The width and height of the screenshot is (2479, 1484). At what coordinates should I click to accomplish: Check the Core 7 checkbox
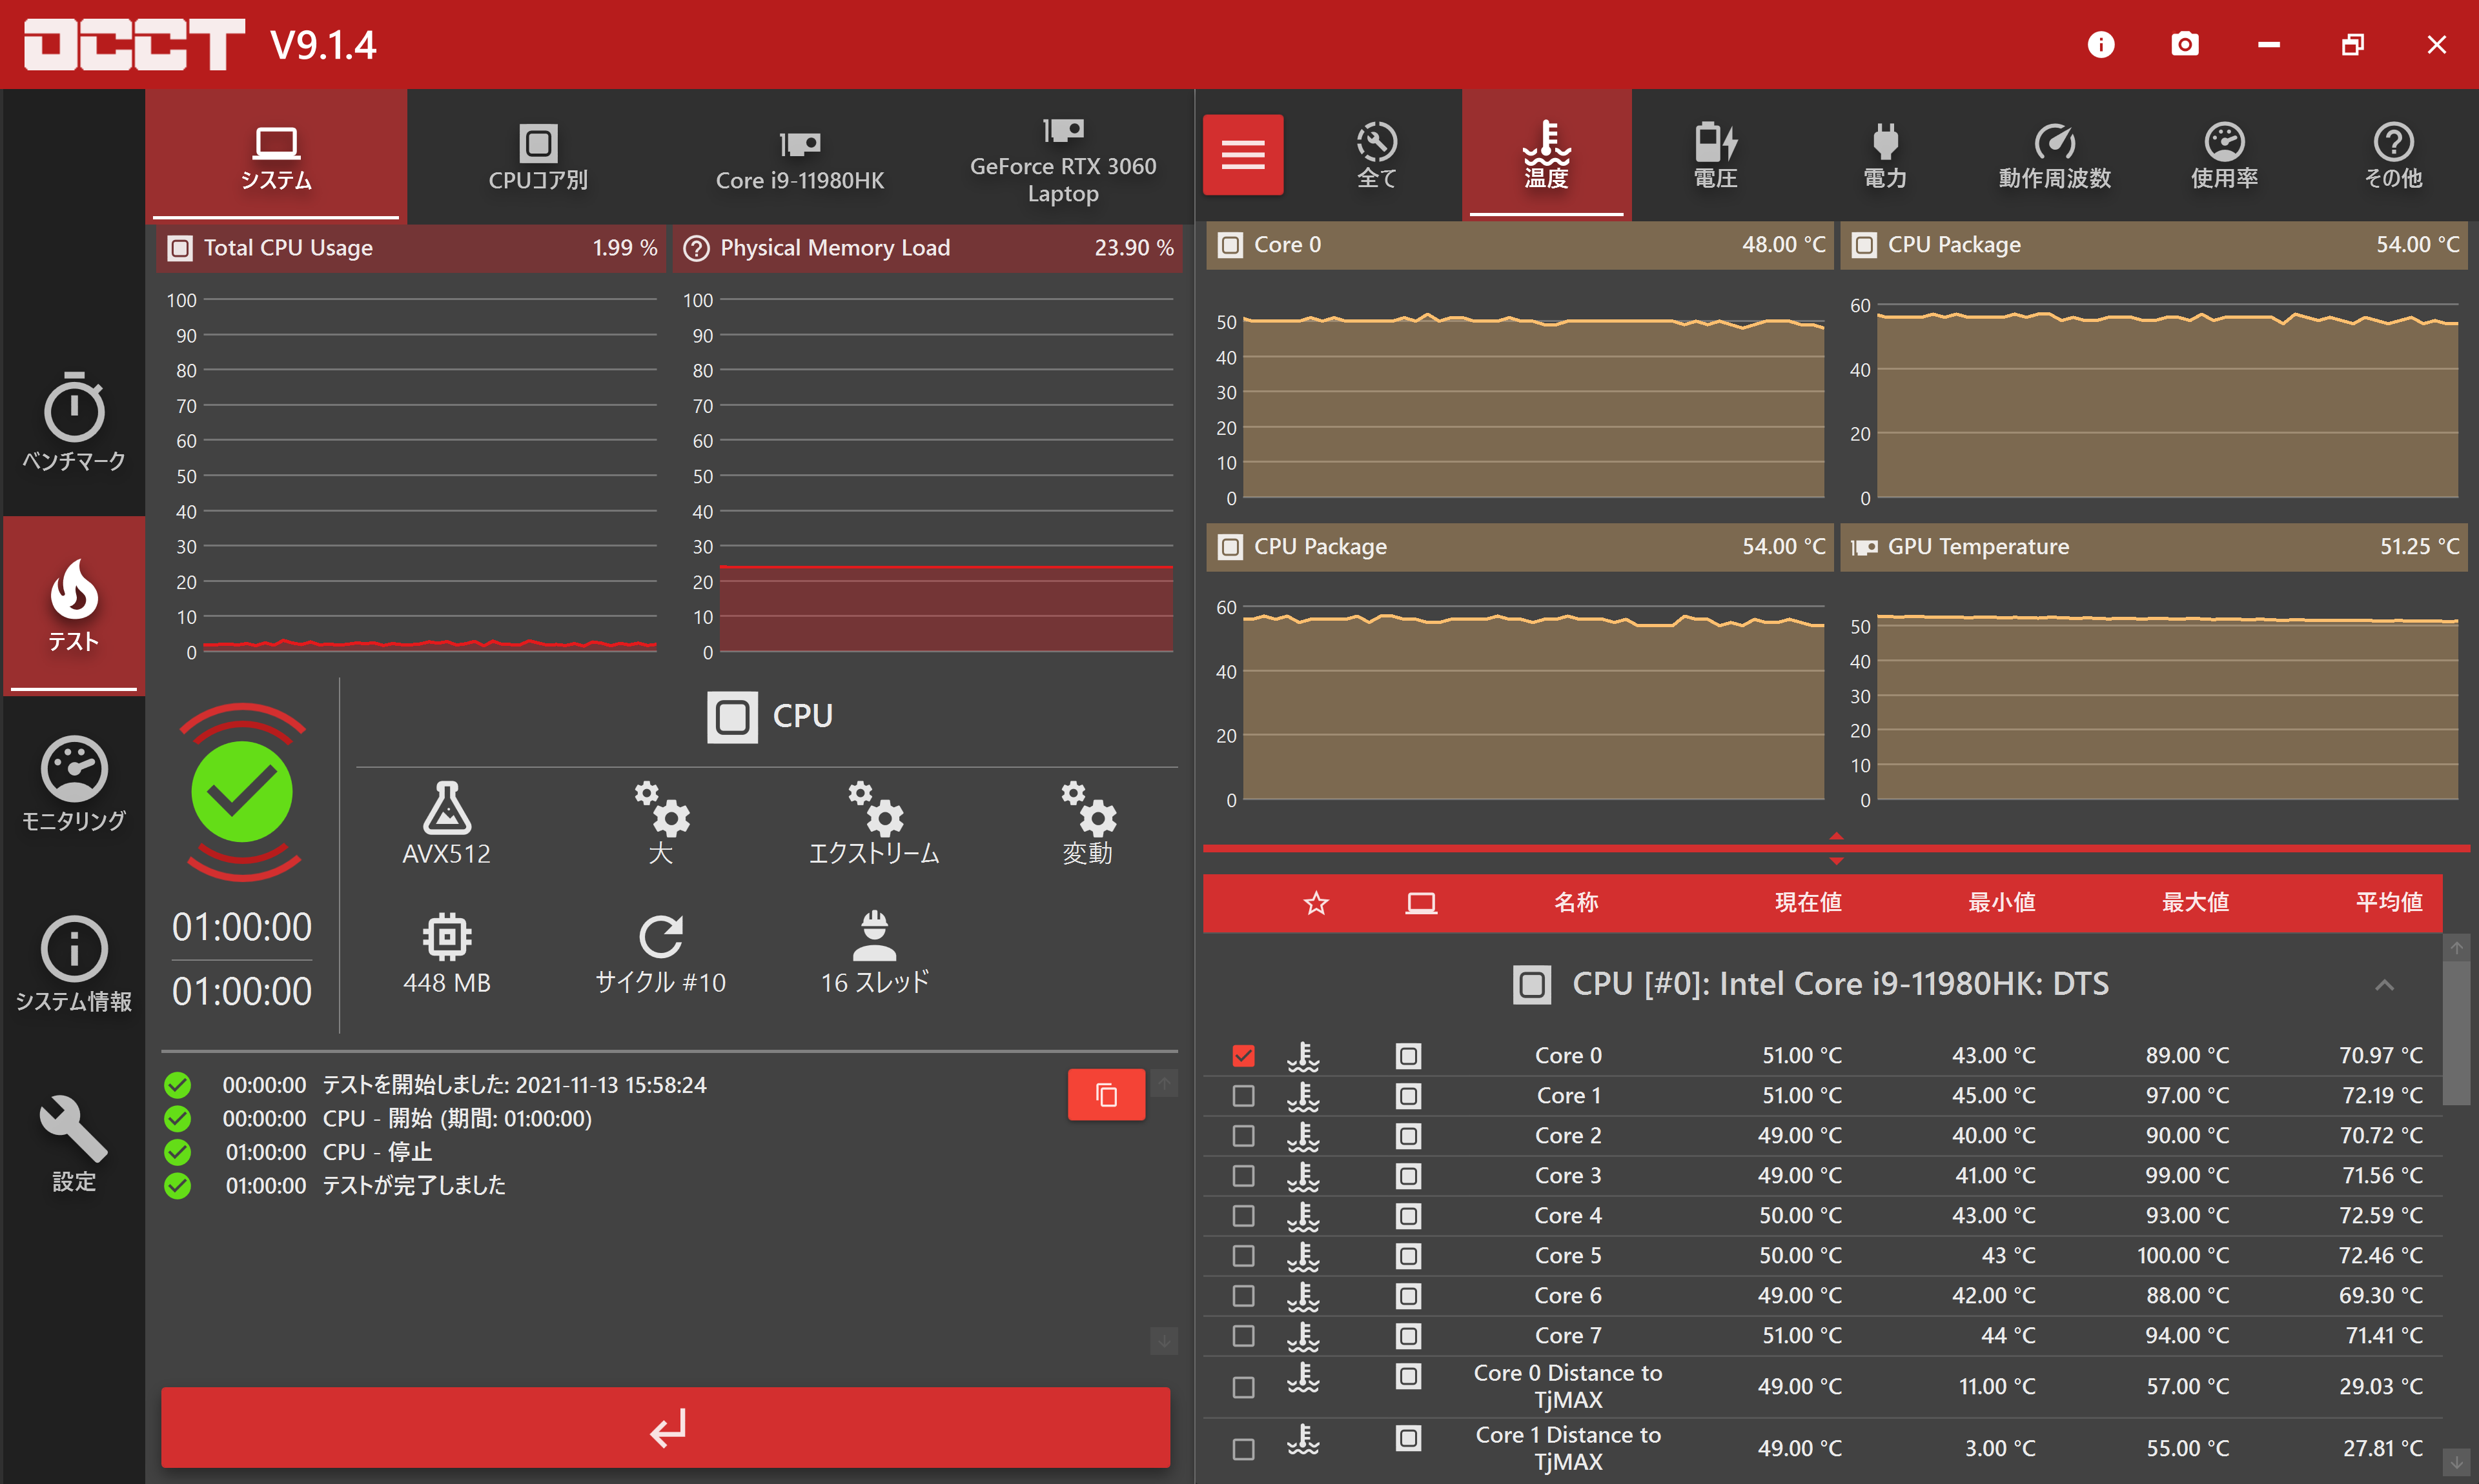coord(1243,1336)
